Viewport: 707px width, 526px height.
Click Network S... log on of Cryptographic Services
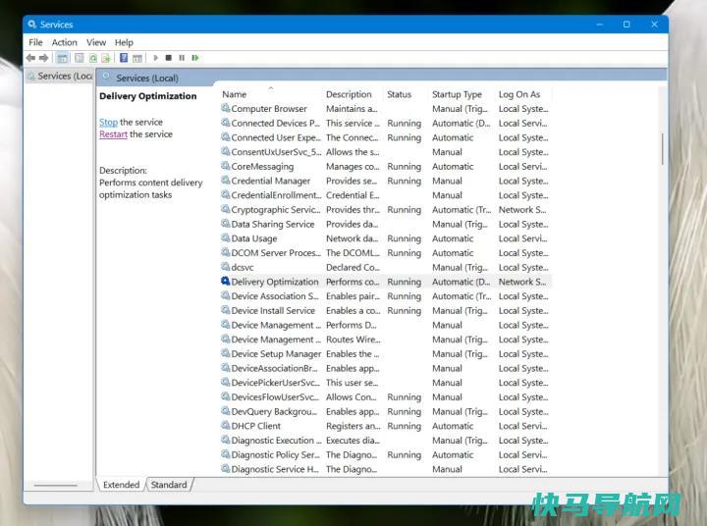(522, 210)
